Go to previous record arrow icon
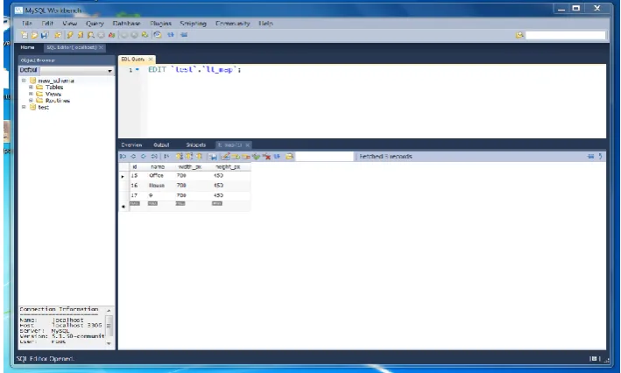 pyautogui.click(x=133, y=157)
